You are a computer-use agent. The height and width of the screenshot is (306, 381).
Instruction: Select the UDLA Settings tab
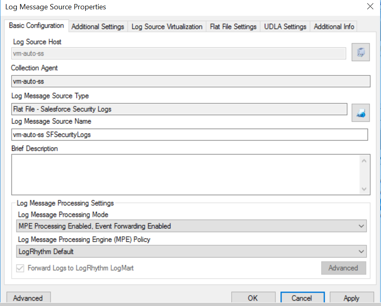[x=285, y=27]
